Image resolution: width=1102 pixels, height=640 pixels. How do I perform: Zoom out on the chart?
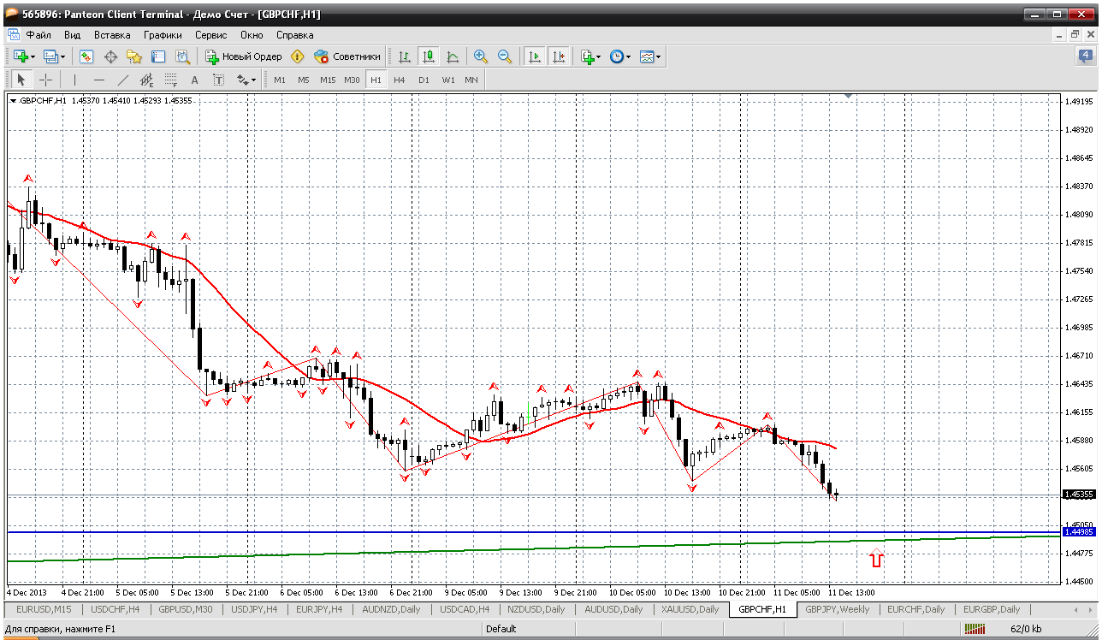point(505,56)
